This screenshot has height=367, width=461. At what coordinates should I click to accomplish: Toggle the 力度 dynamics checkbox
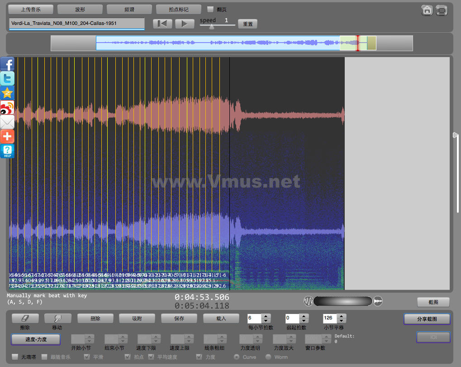coord(199,357)
